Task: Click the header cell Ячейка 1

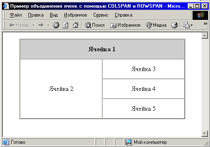Action: [102, 49]
